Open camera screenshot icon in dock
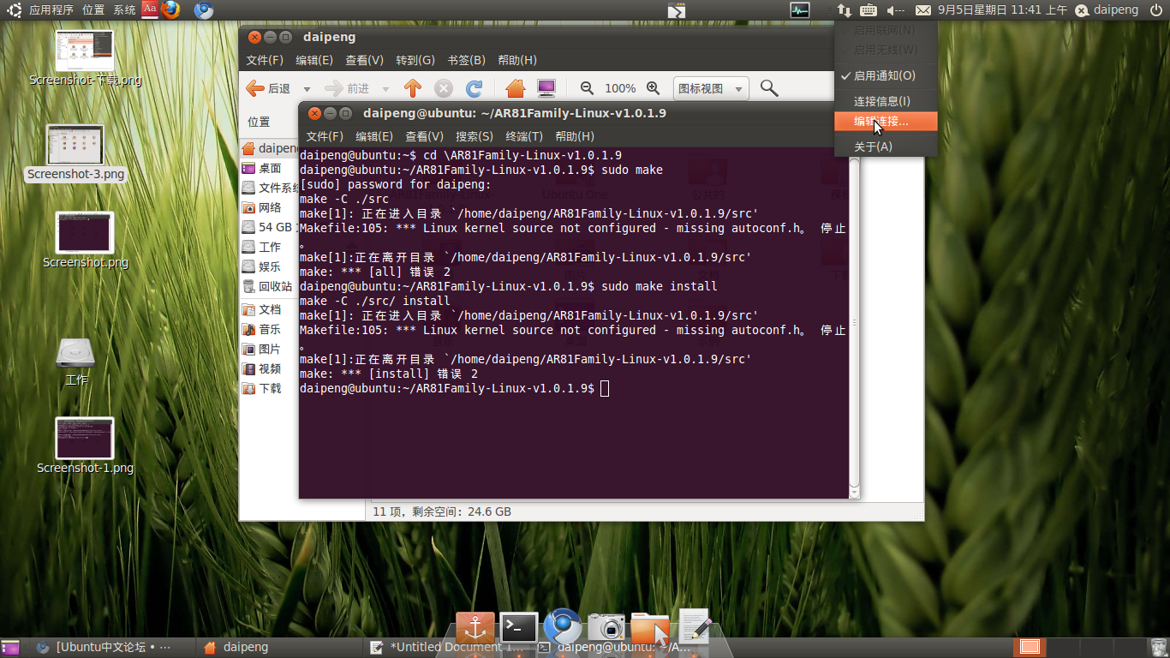1170x658 pixels. coord(606,628)
